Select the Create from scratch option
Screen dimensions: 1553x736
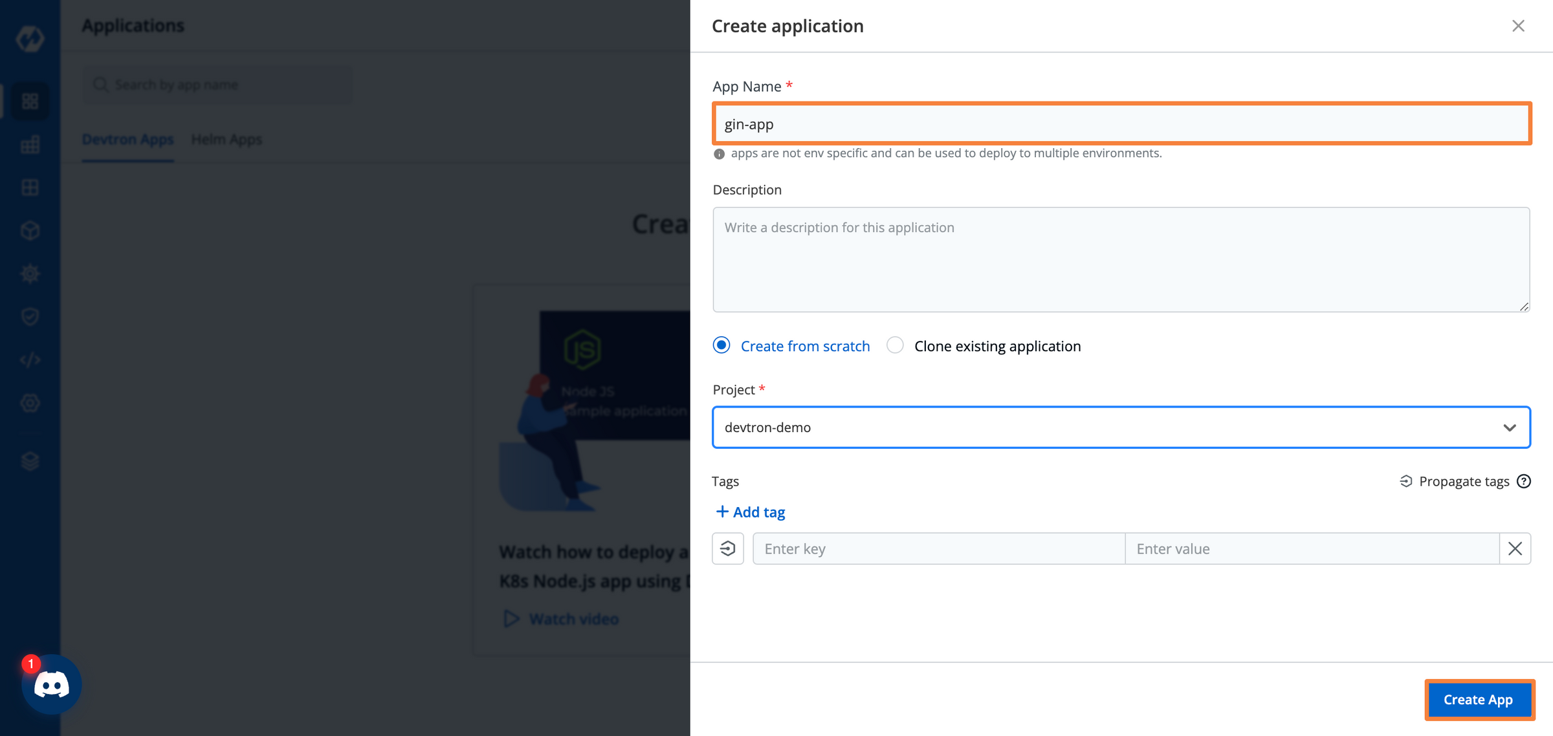coord(721,345)
